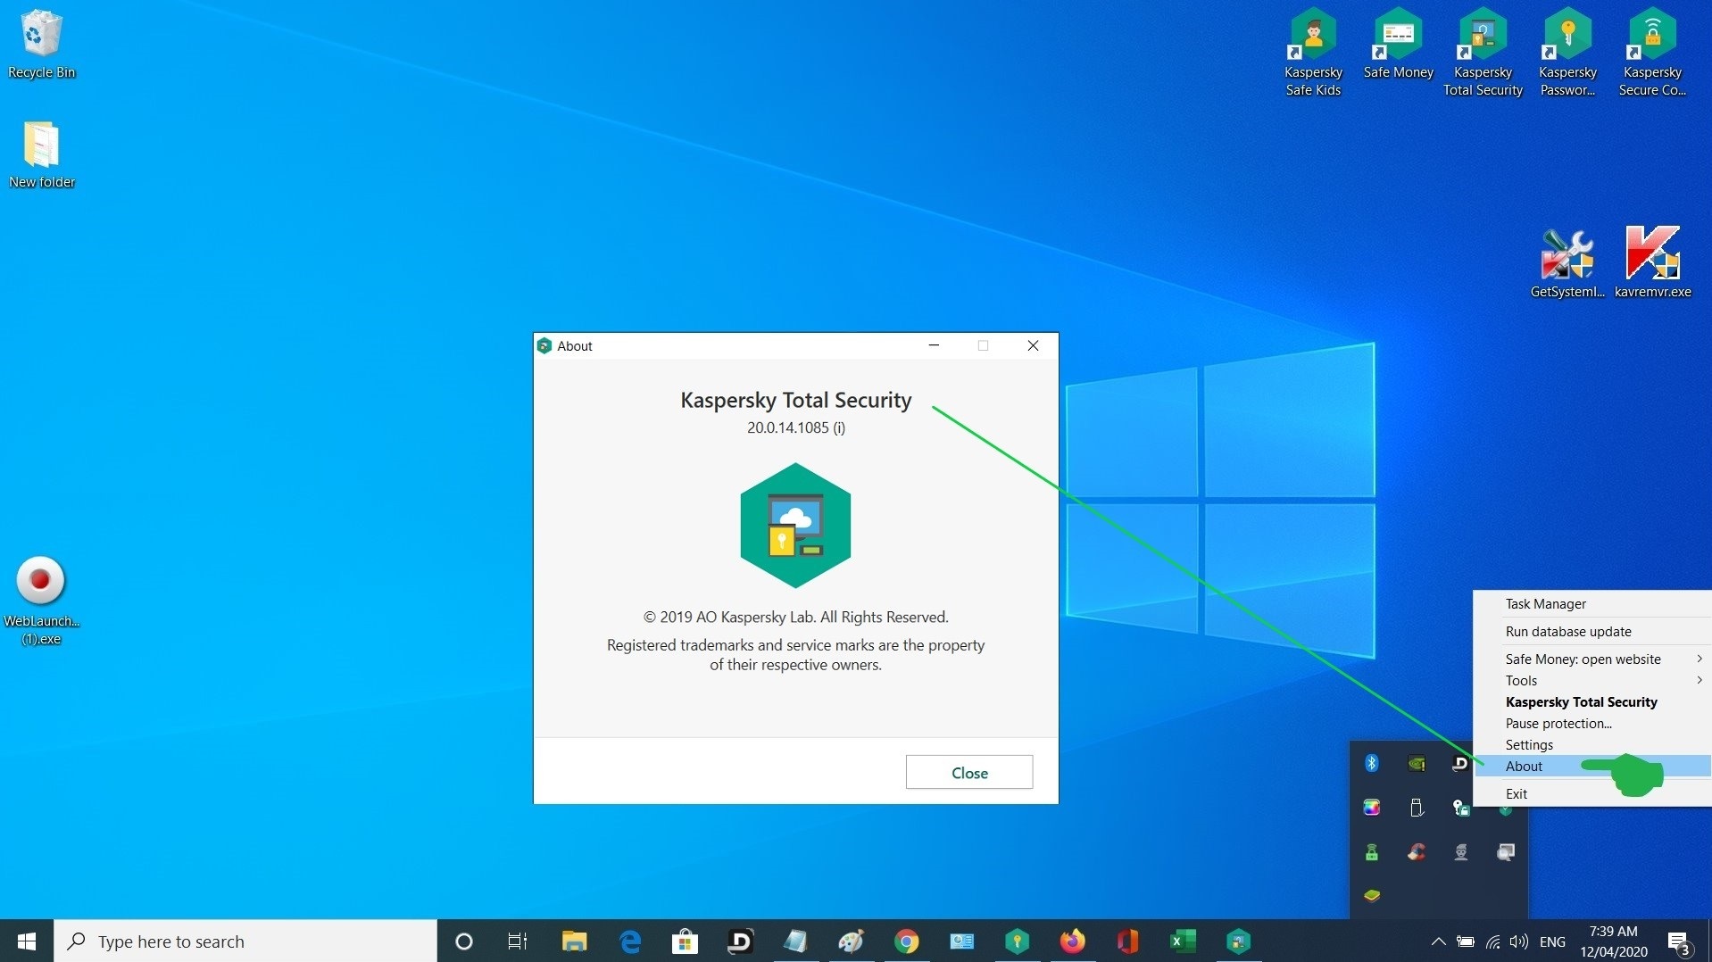
Task: Open the Wi-Fi network tray icon
Action: (x=1492, y=941)
